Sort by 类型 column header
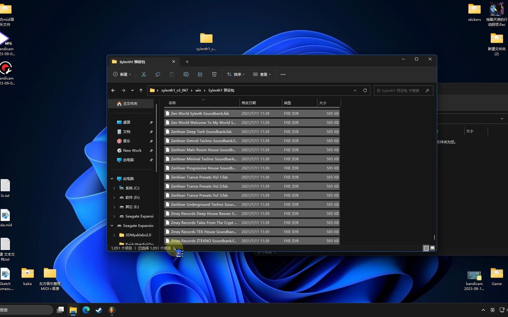 coord(300,103)
